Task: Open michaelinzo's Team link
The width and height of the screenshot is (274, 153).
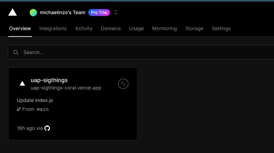Action: pos(63,13)
